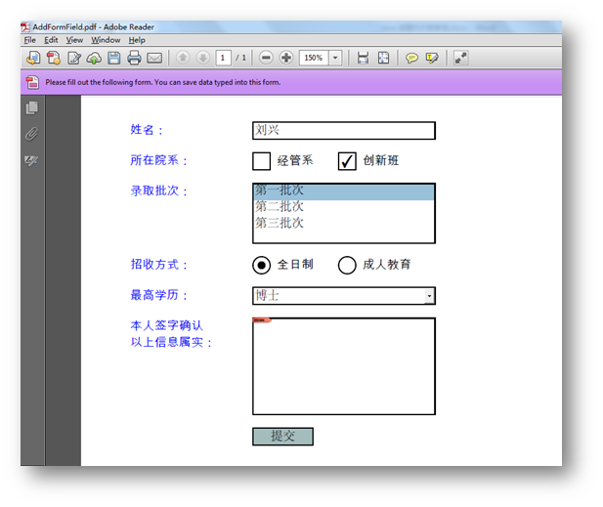Screen dimensions: 603x507
Task: Click the form document icon in purple bar
Action: click(x=32, y=82)
